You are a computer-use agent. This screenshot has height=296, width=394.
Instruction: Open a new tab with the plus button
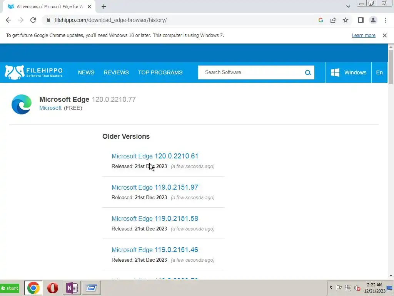[104, 7]
